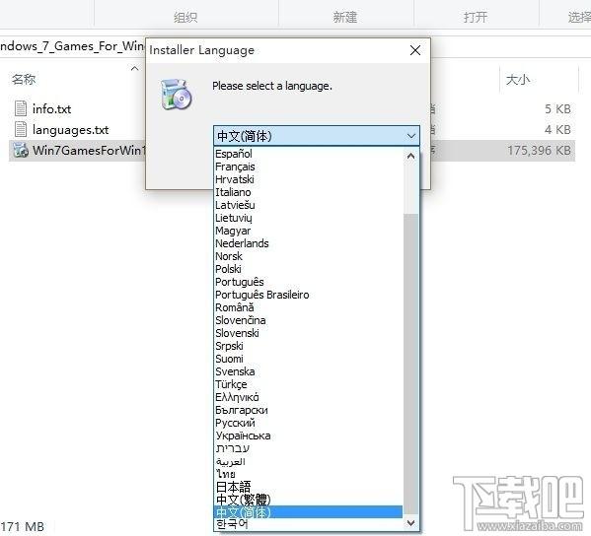Click the info.txt file icon
Screen dimensions: 591x536
click(21, 108)
